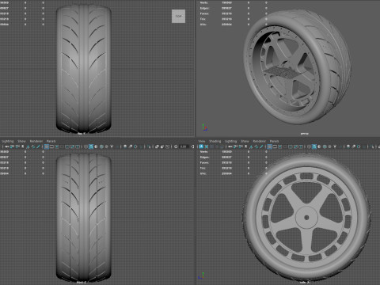Viewport: 380px width, 285px height.
Task: Click Select Camera icon in side view toolbar
Action: (x=230, y=146)
